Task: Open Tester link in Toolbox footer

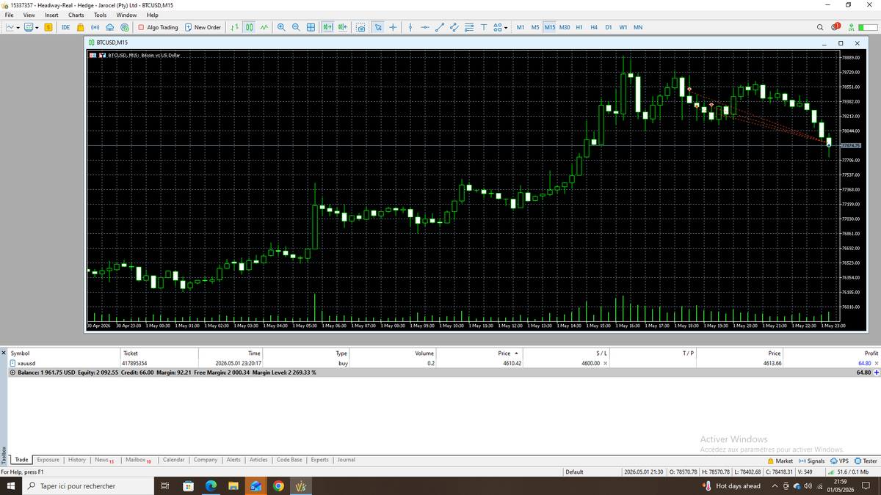Action: click(x=866, y=461)
